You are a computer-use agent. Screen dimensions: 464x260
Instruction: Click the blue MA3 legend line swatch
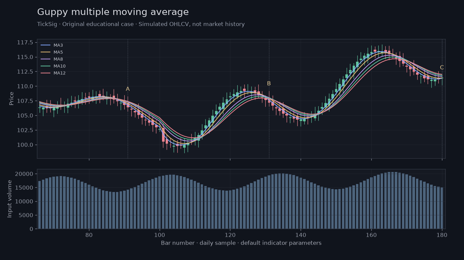click(x=45, y=45)
